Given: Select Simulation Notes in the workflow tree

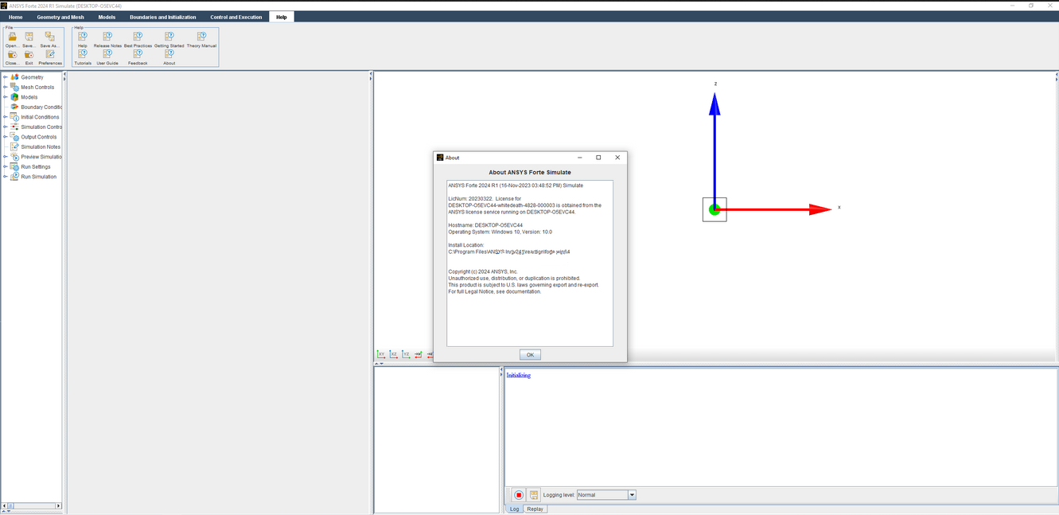Looking at the screenshot, I should pos(41,146).
